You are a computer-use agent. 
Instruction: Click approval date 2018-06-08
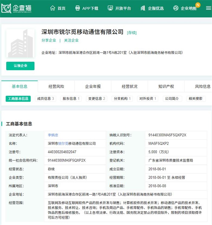(x=157, y=186)
